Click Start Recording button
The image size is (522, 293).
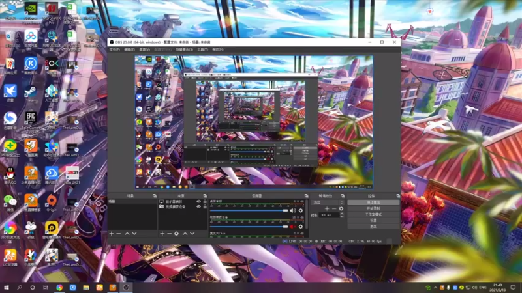point(373,208)
